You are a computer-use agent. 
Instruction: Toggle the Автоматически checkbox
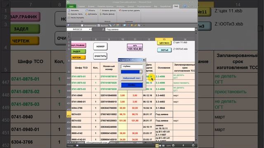(82, 25)
